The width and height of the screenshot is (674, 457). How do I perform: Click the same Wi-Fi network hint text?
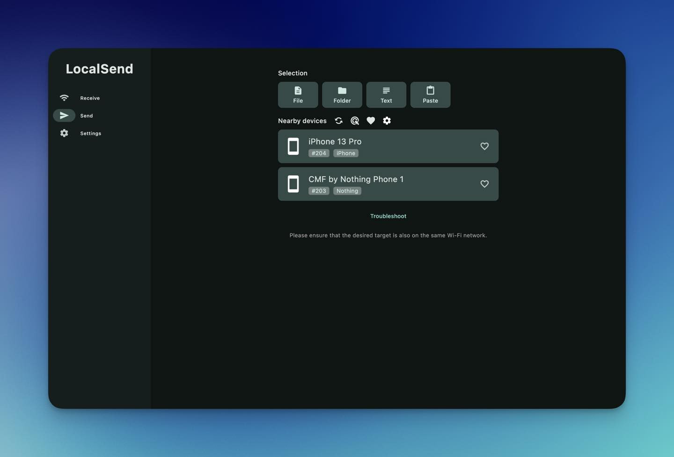pyautogui.click(x=388, y=235)
